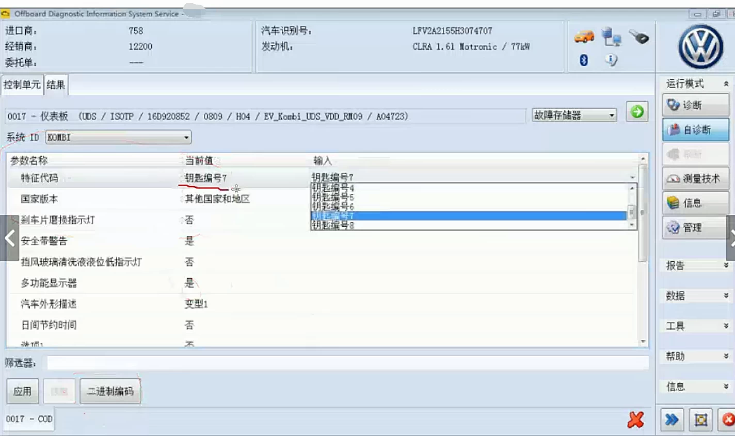Expand the 帮助 section

pyautogui.click(x=726, y=356)
